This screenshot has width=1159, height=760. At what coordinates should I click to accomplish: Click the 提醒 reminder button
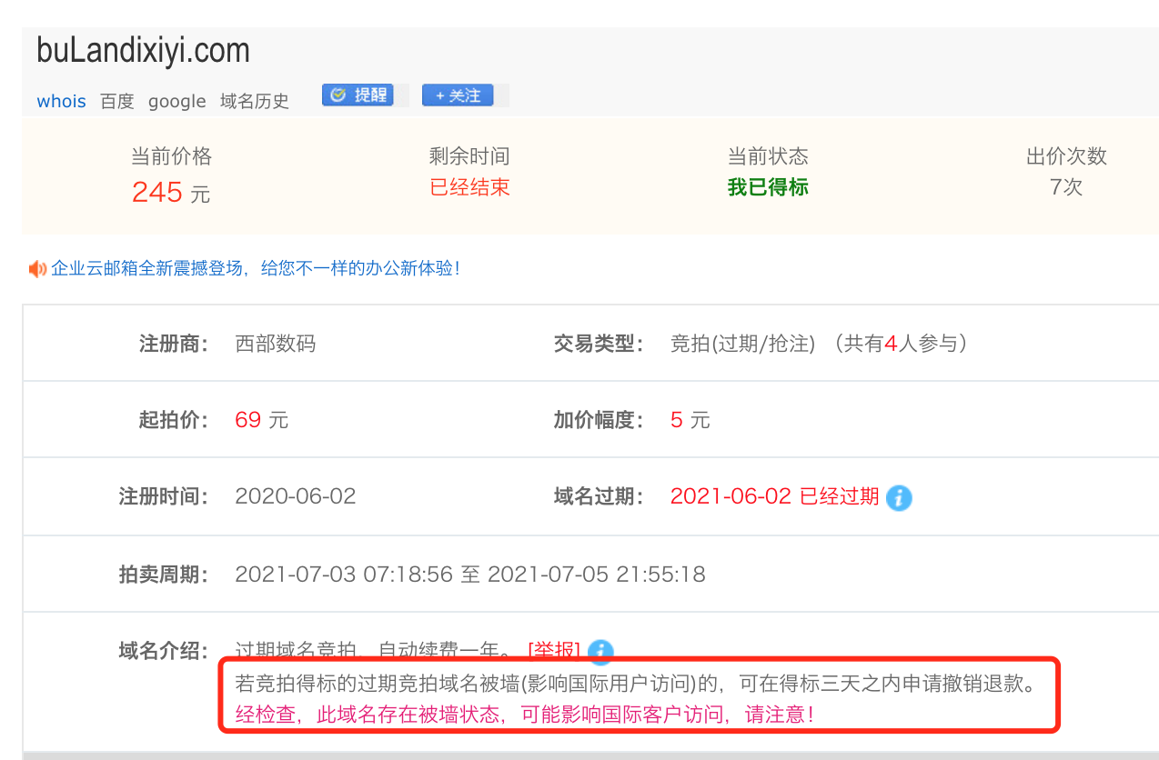(x=359, y=95)
